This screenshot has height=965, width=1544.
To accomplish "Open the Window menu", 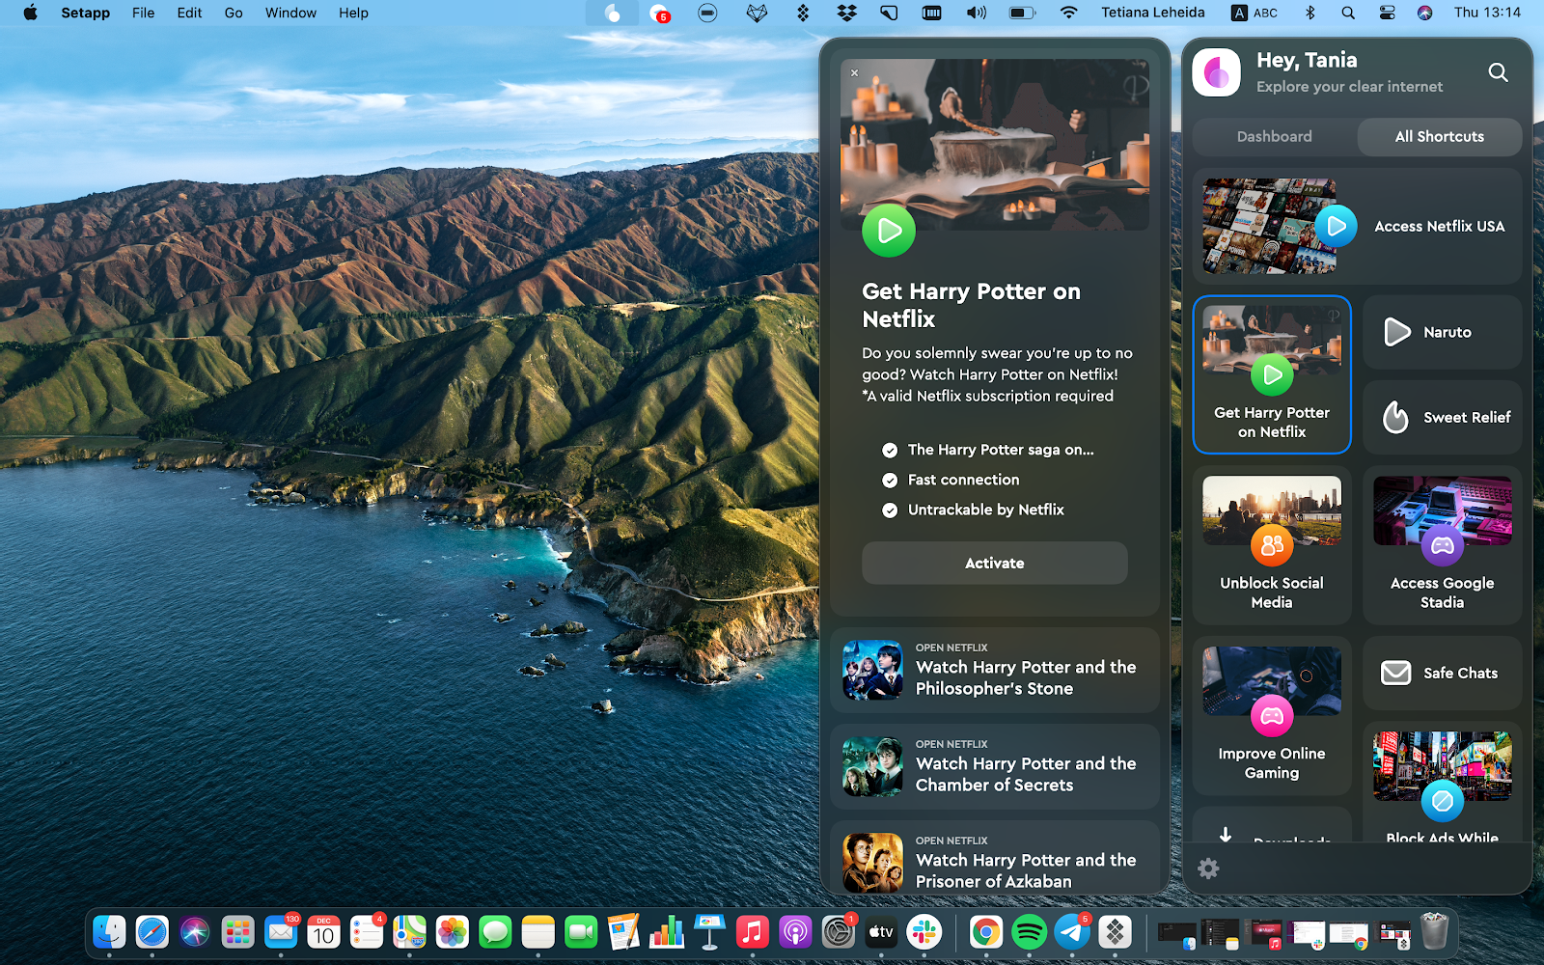I will pyautogui.click(x=290, y=13).
